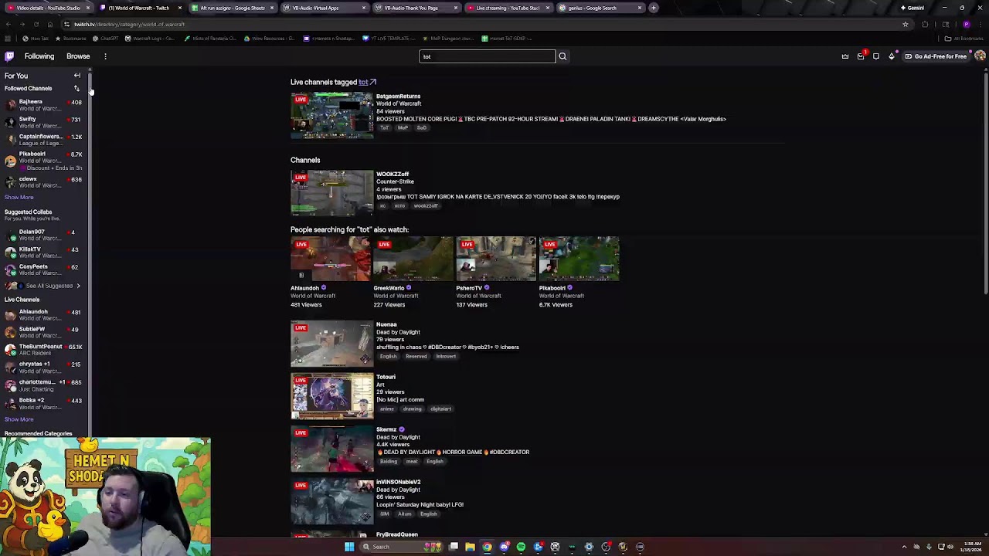Open WOOKZZoff Counter-Strike stream thumbnail
989x556 pixels.
[332, 193]
